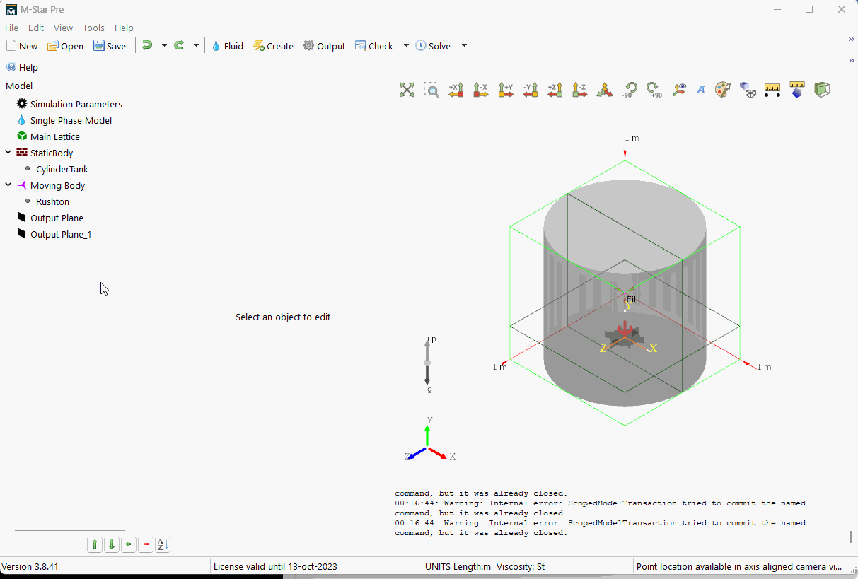Activate the zoom-to-box magnifier tool
This screenshot has height=579, width=858.
[431, 90]
